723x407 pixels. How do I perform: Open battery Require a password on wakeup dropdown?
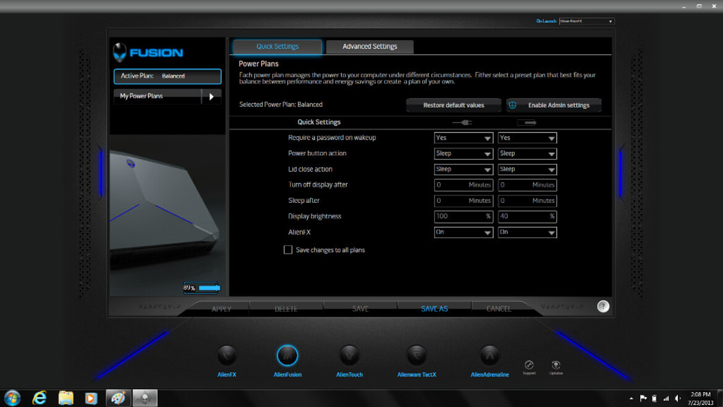(527, 138)
